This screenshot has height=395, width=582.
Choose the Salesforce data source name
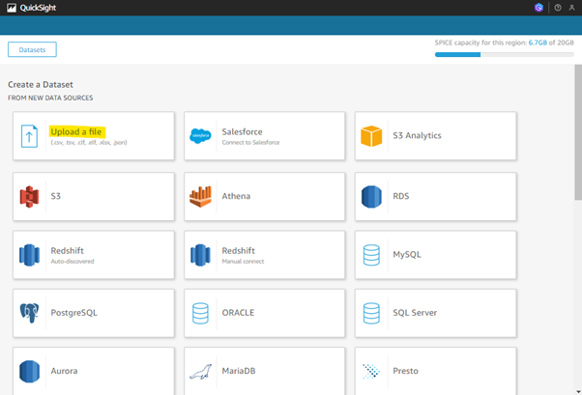(242, 131)
